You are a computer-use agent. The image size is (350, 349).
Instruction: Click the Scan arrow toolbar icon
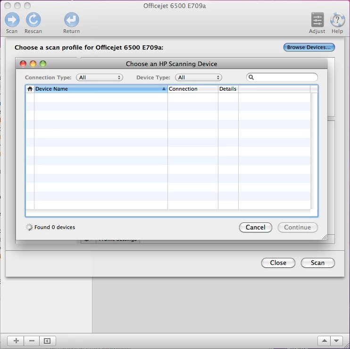[12, 20]
